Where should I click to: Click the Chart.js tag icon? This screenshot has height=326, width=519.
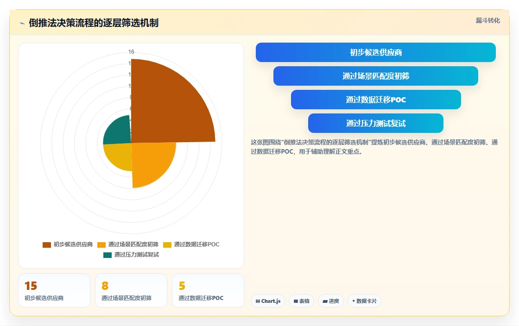pos(258,301)
